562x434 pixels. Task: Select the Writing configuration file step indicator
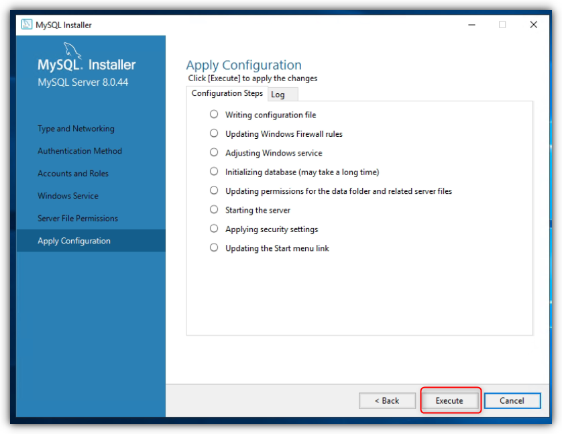click(214, 114)
